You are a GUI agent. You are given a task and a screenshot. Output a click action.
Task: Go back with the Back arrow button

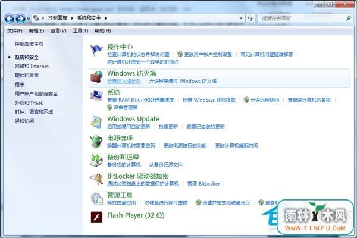click(10, 18)
